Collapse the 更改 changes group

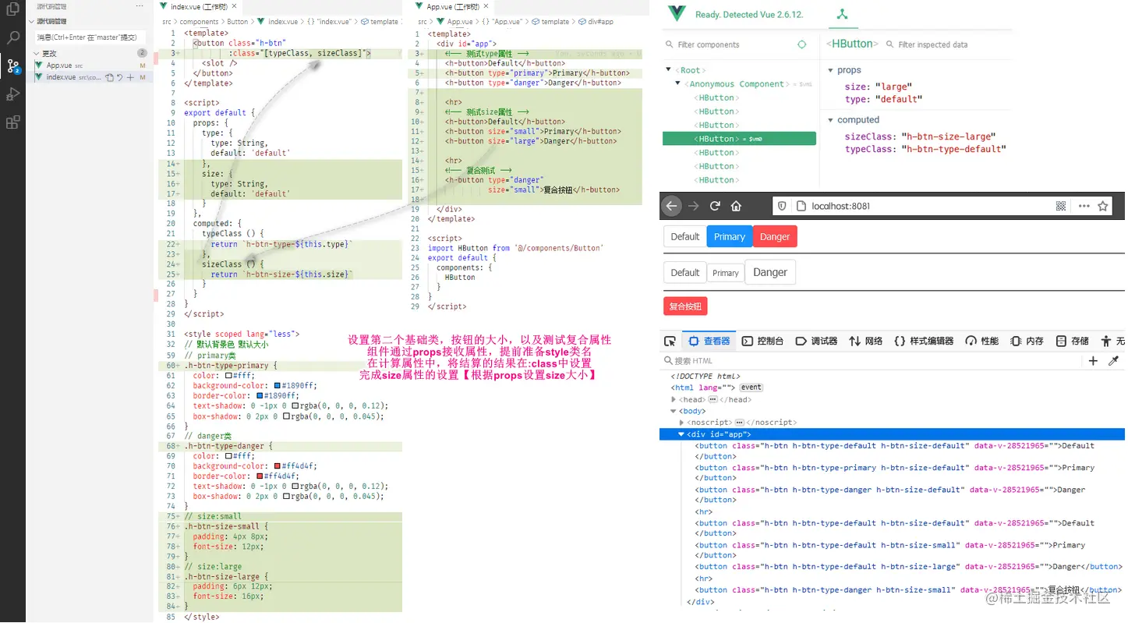(x=36, y=54)
